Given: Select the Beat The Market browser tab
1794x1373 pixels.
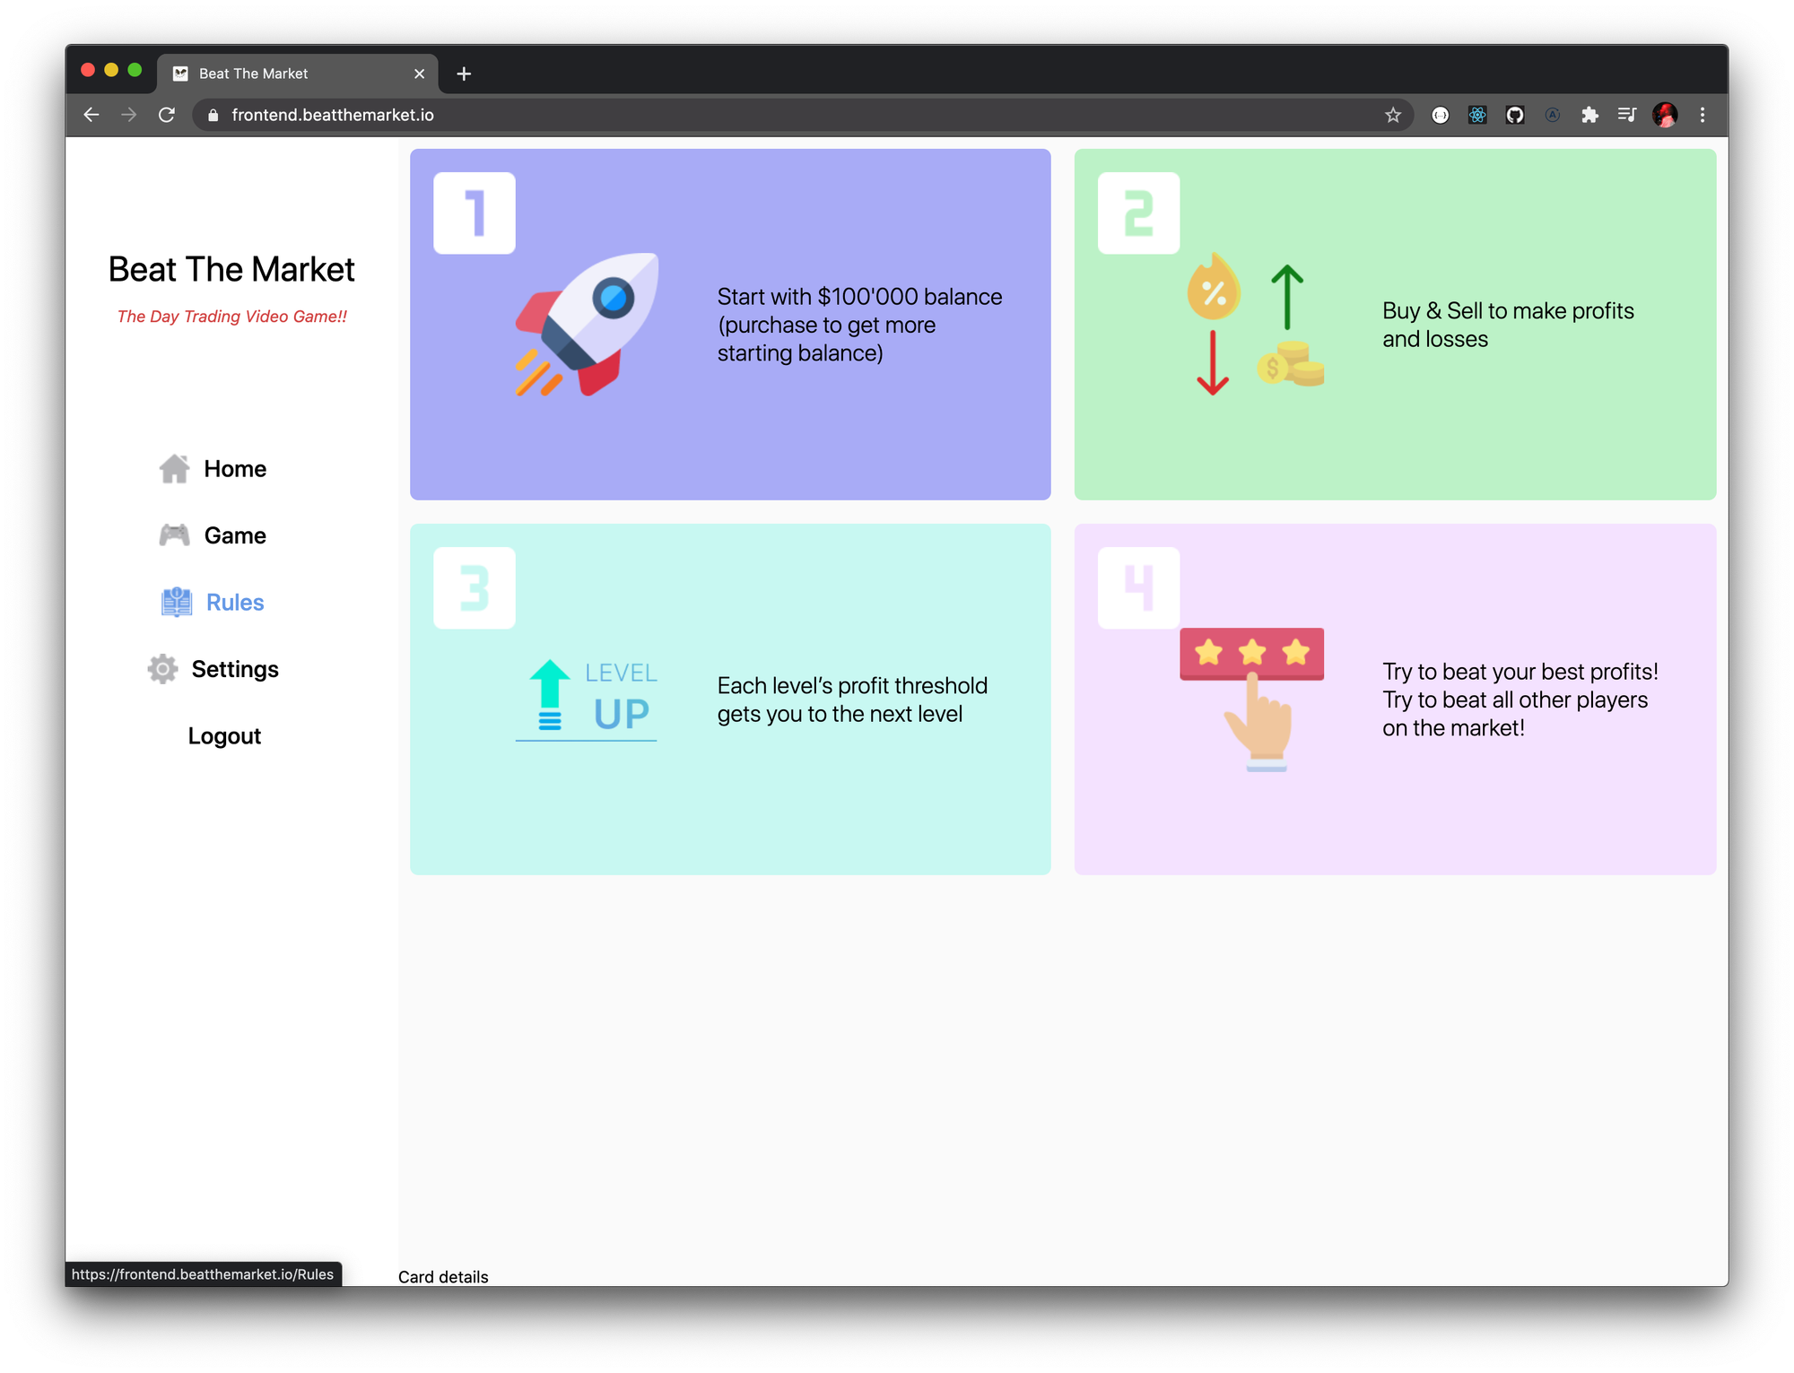Looking at the screenshot, I should coord(287,74).
